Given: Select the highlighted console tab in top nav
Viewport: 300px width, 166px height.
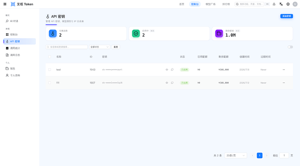Looking at the screenshot, I should point(195,4).
